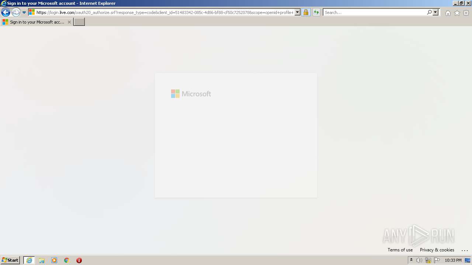
Task: Open the Windows Start button
Action: (x=10, y=260)
